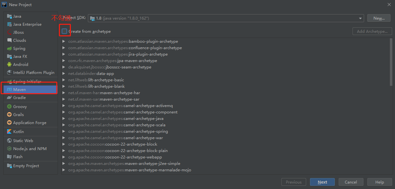This screenshot has width=395, height=189.
Task: Select maven-archetype-j2ee-simple row
Action: click(225, 164)
